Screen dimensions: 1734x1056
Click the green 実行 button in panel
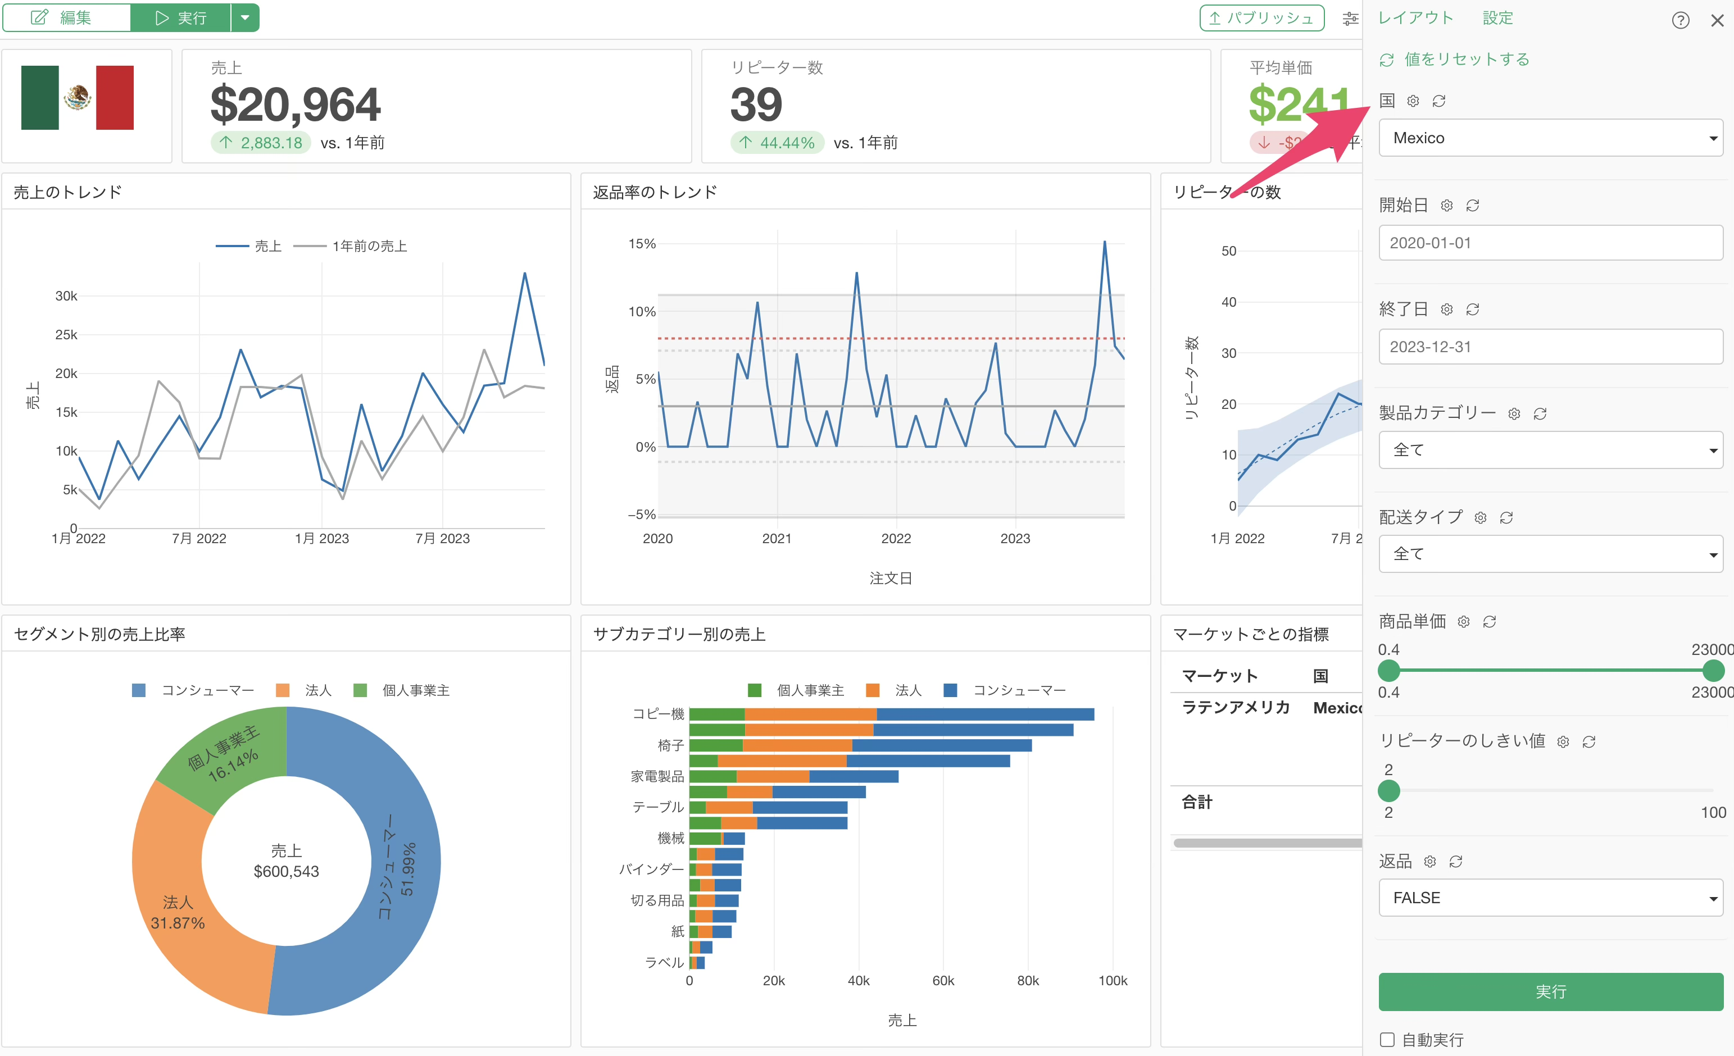click(x=1550, y=992)
